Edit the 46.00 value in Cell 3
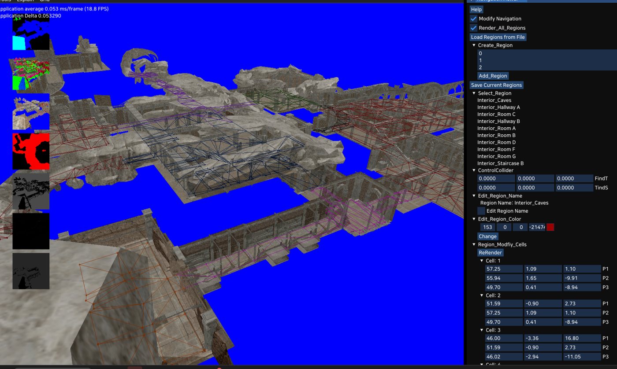Image resolution: width=617 pixels, height=369 pixels. (503, 339)
